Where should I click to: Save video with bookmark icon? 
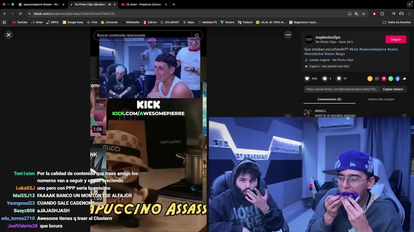339,79
